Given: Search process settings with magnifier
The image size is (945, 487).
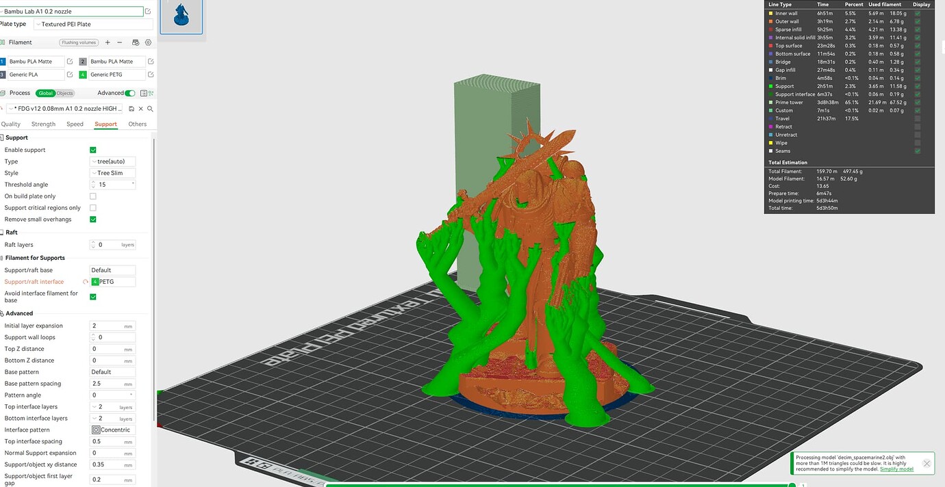Looking at the screenshot, I should pyautogui.click(x=150, y=109).
